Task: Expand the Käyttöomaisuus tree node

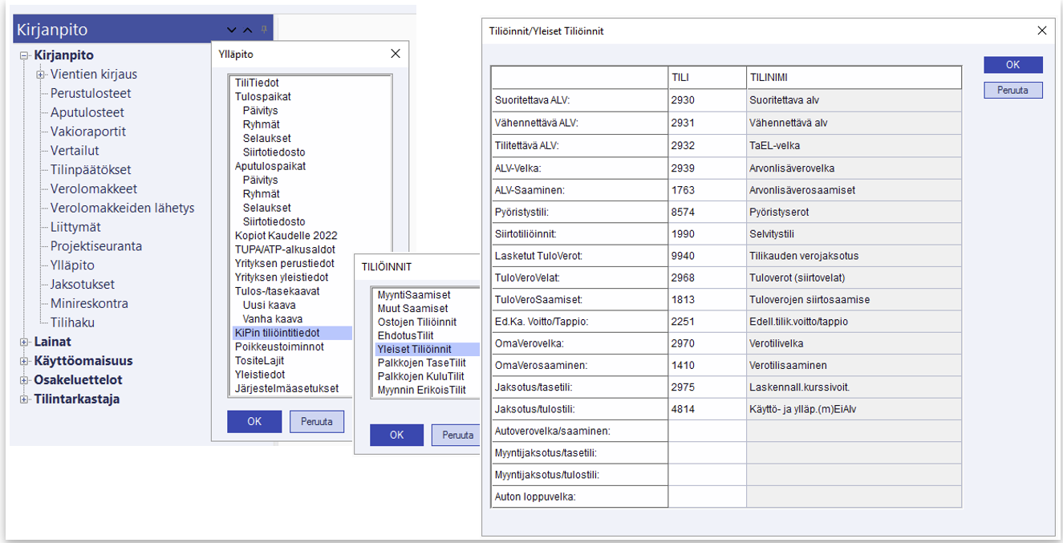Action: point(24,362)
